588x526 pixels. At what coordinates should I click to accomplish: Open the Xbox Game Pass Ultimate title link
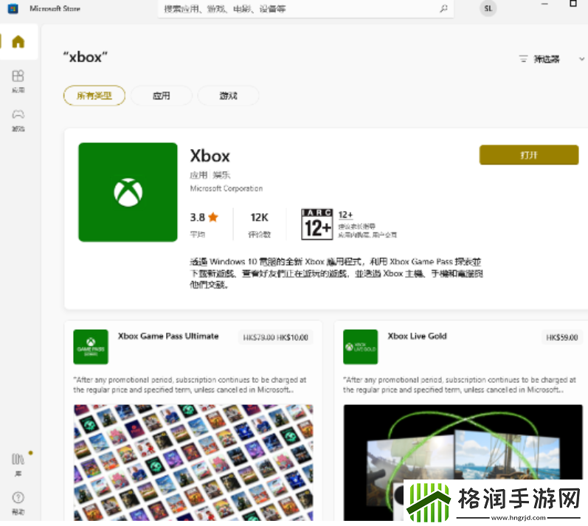[168, 336]
